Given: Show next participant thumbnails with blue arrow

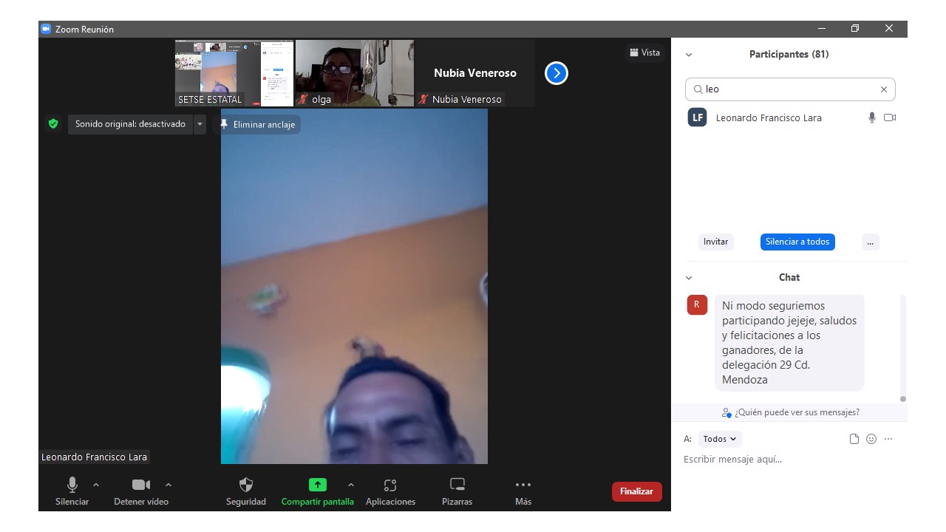Looking at the screenshot, I should [557, 73].
